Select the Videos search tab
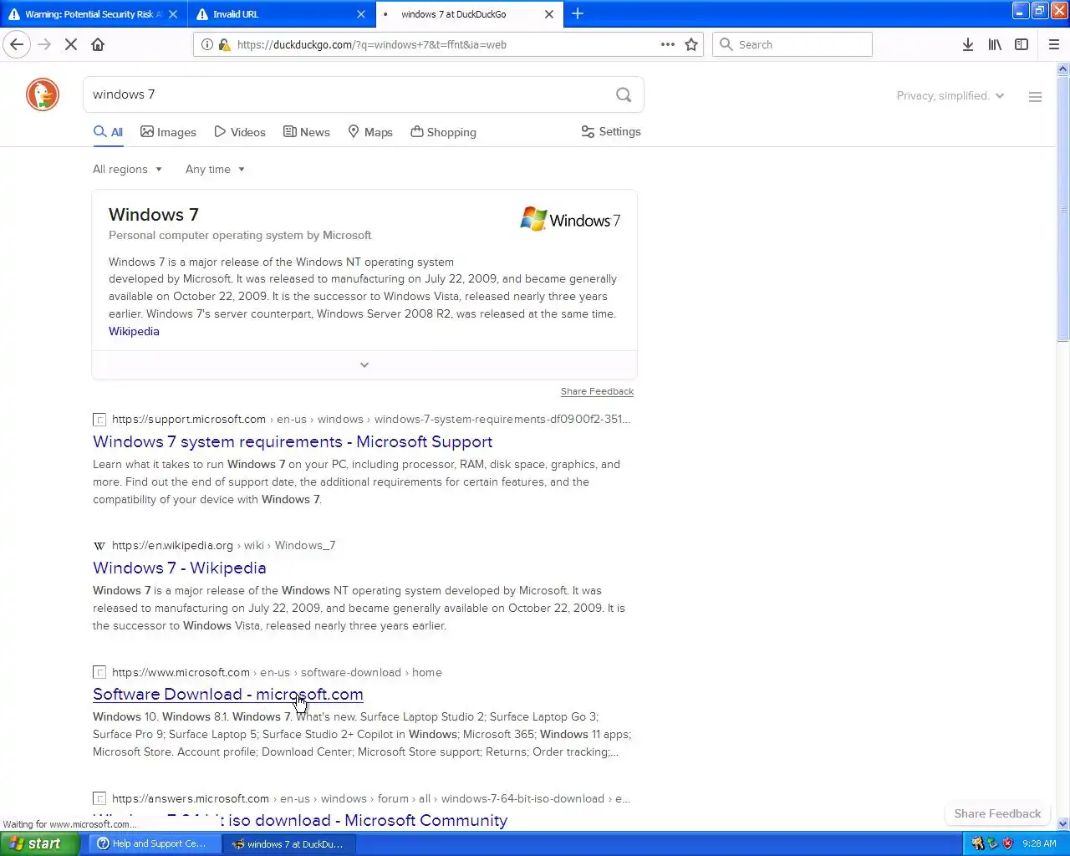Screen dimensions: 1070x856 click(x=240, y=132)
